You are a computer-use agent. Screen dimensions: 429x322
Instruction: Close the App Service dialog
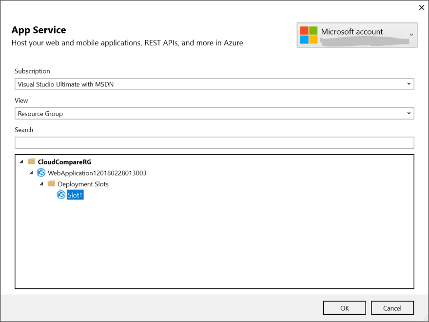coord(421,8)
